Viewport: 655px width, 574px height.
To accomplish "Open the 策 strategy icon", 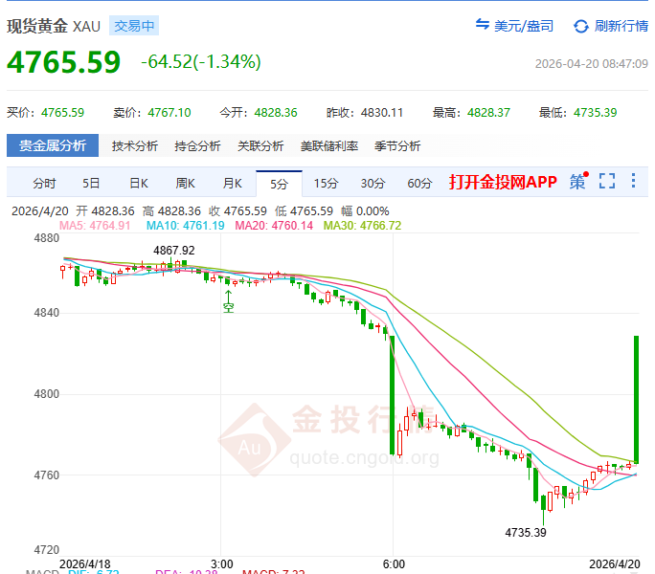I will point(578,181).
